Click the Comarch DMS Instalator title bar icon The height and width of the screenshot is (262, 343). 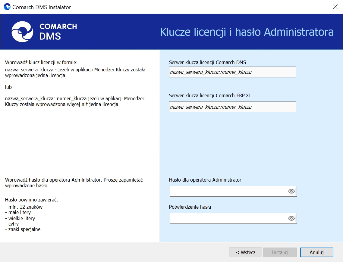coord(7,7)
